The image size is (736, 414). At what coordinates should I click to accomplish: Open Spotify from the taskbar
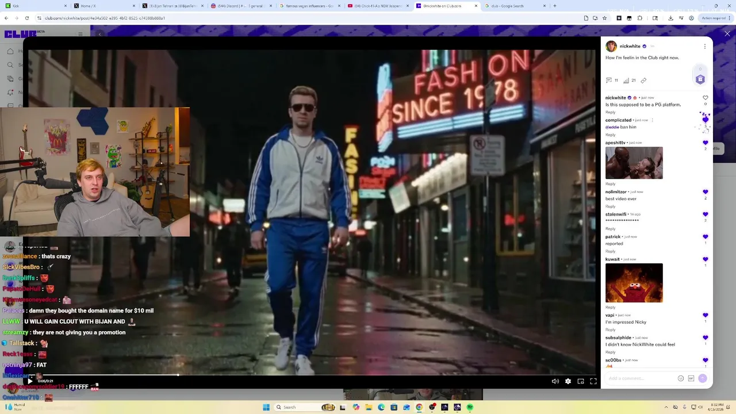point(470,407)
